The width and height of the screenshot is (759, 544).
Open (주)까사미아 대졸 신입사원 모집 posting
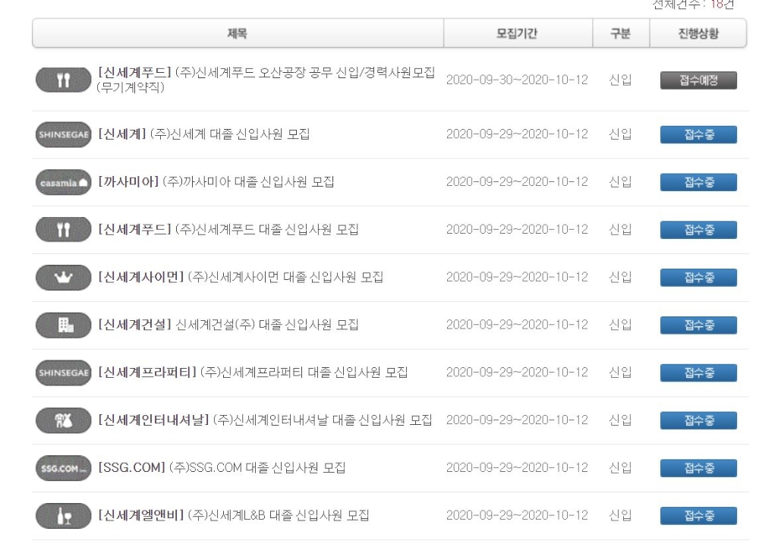[216, 182]
